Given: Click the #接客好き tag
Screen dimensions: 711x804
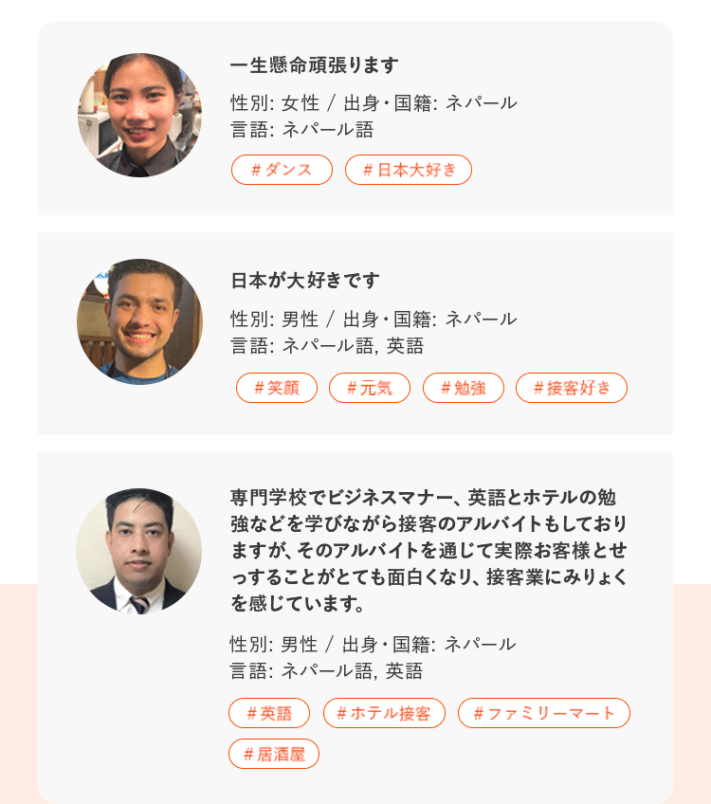Looking at the screenshot, I should [572, 388].
